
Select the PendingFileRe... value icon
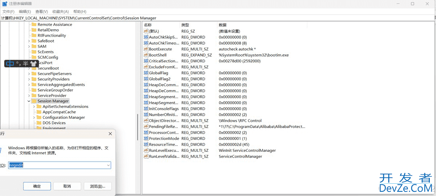point(146,127)
